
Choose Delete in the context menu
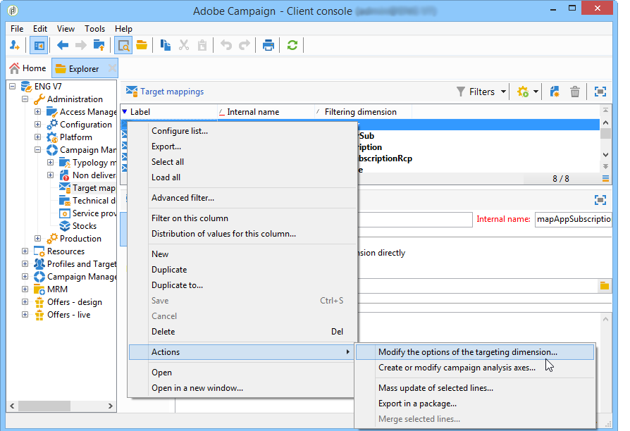163,332
